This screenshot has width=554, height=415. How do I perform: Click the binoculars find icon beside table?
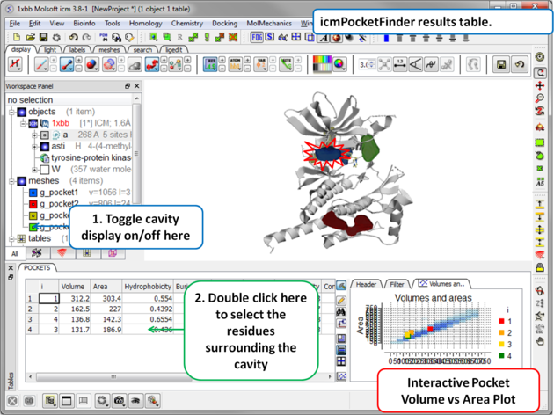click(341, 312)
